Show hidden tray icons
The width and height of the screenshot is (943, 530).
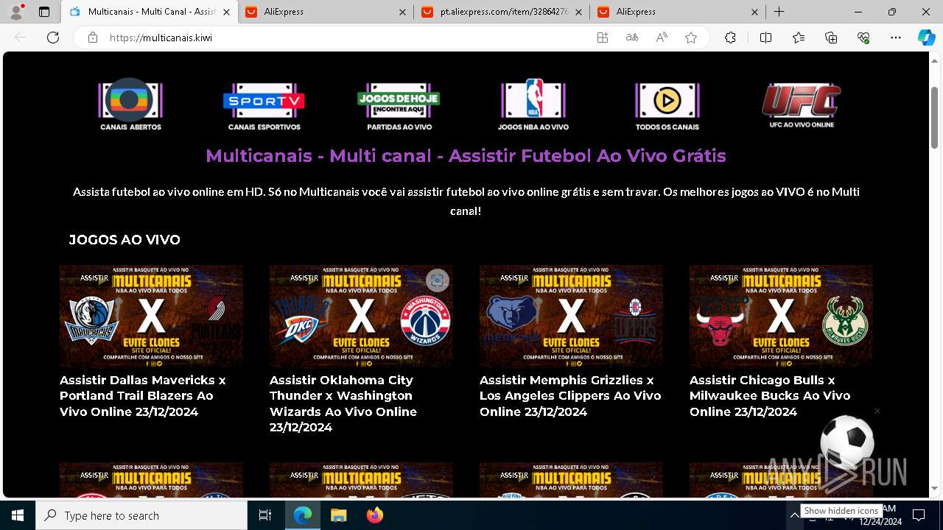click(795, 516)
